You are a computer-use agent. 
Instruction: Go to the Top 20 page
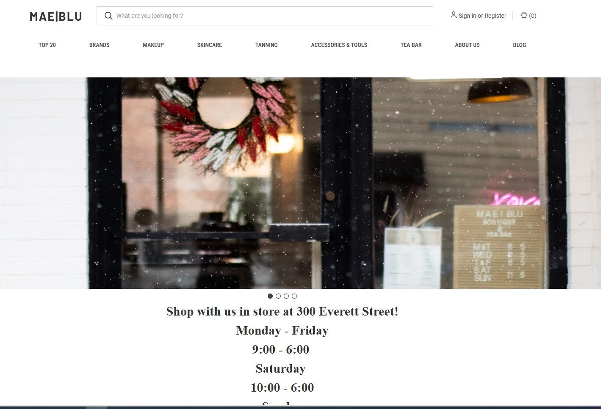(47, 45)
